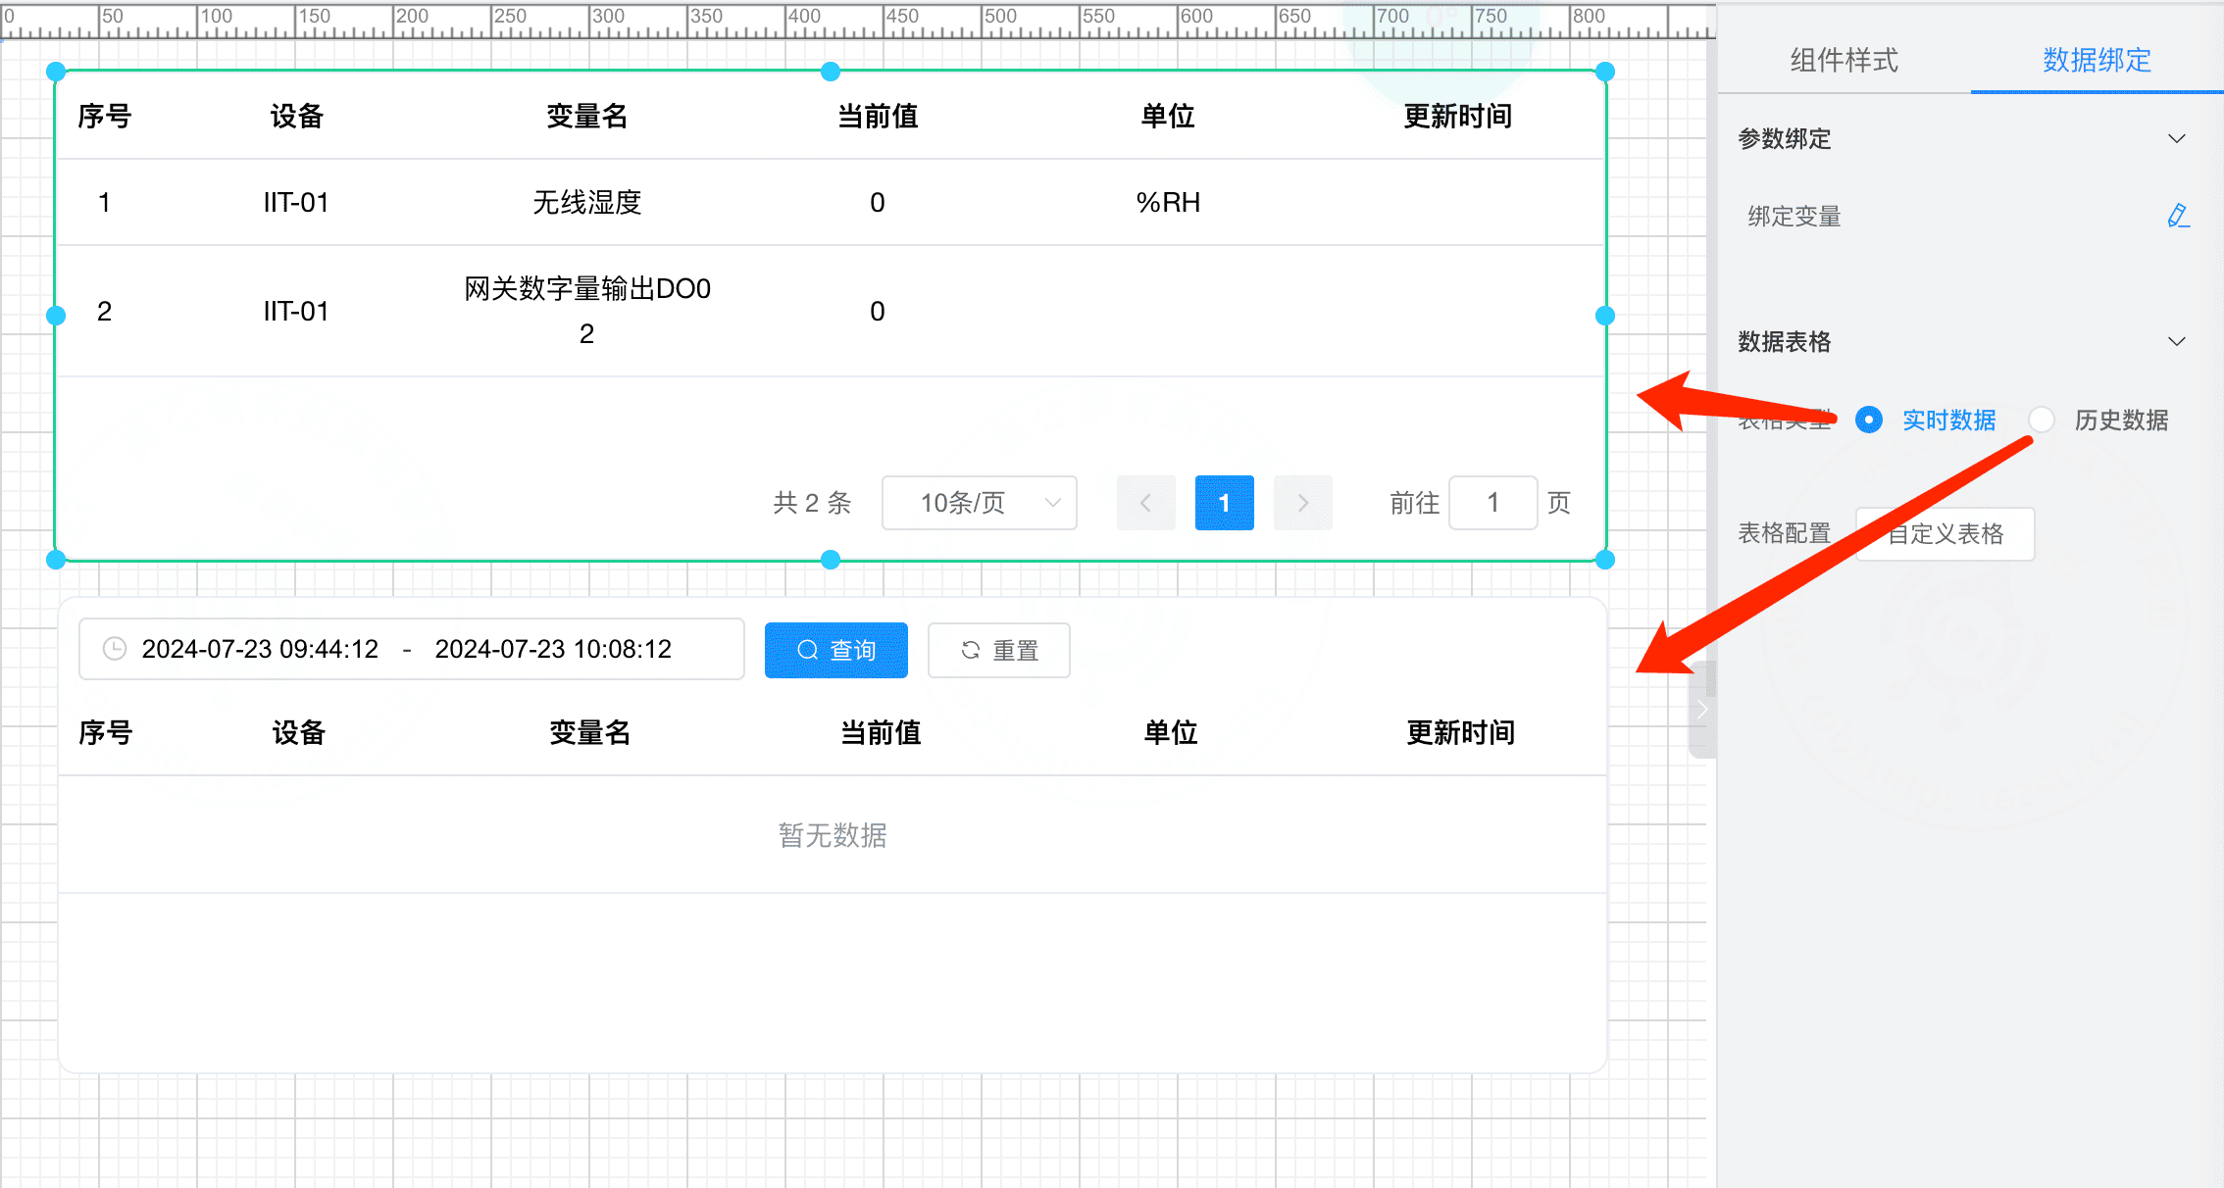Screen dimensions: 2224x1188
Task: Click page number 1 in the pagination
Action: pyautogui.click(x=1224, y=503)
